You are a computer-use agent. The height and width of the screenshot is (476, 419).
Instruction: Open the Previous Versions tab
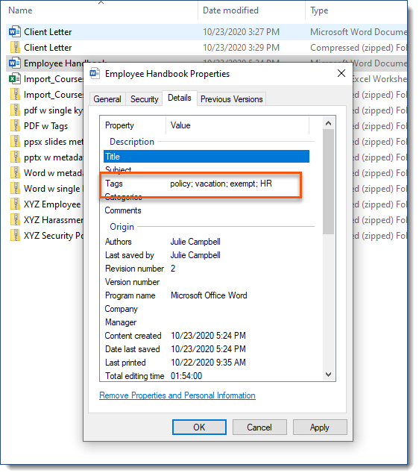232,99
